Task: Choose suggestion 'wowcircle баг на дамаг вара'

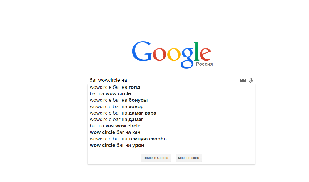Action: point(171,113)
